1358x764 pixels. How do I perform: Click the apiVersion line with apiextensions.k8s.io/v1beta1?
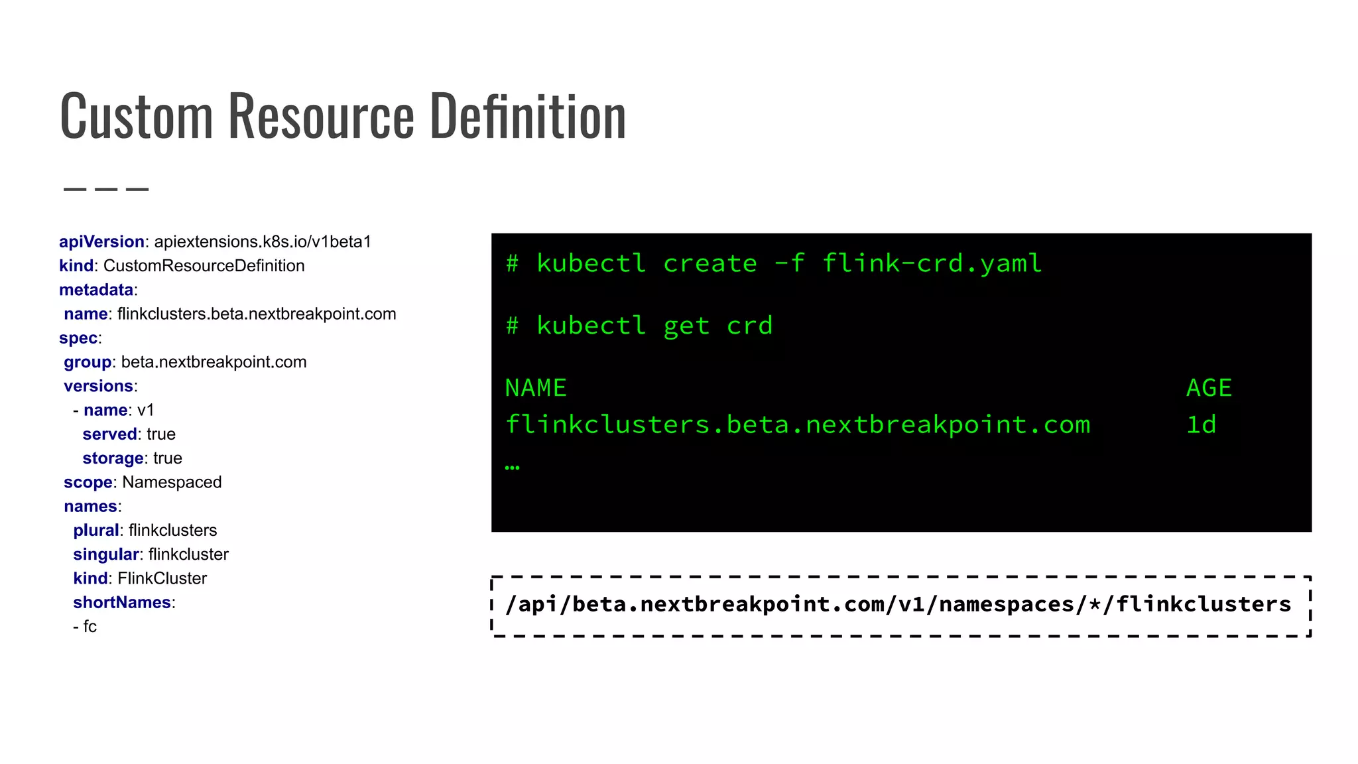point(215,241)
